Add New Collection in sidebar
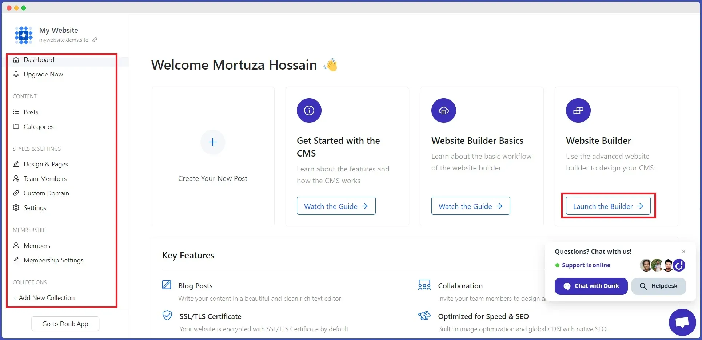Viewport: 702px width, 340px height. point(44,298)
